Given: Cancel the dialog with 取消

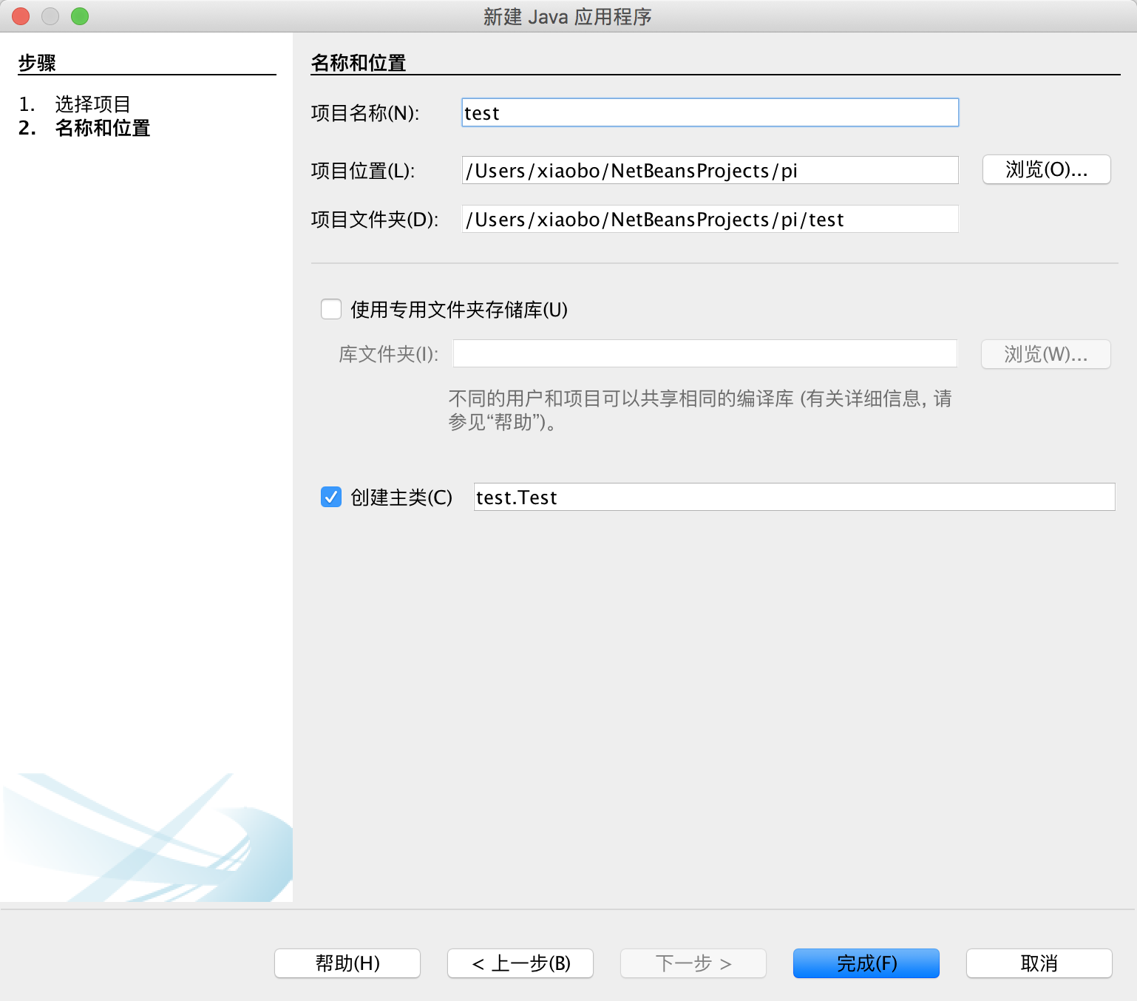Looking at the screenshot, I should [x=1039, y=963].
